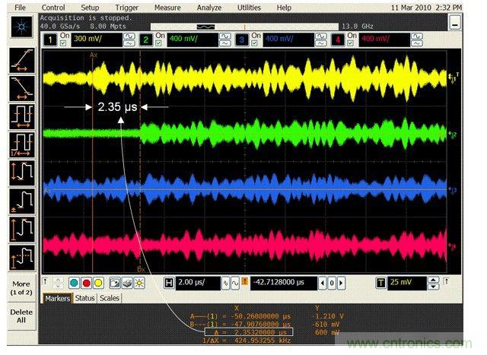487x355 pixels.
Task: Toggle channel 2 On checkbox
Action: click(x=161, y=36)
